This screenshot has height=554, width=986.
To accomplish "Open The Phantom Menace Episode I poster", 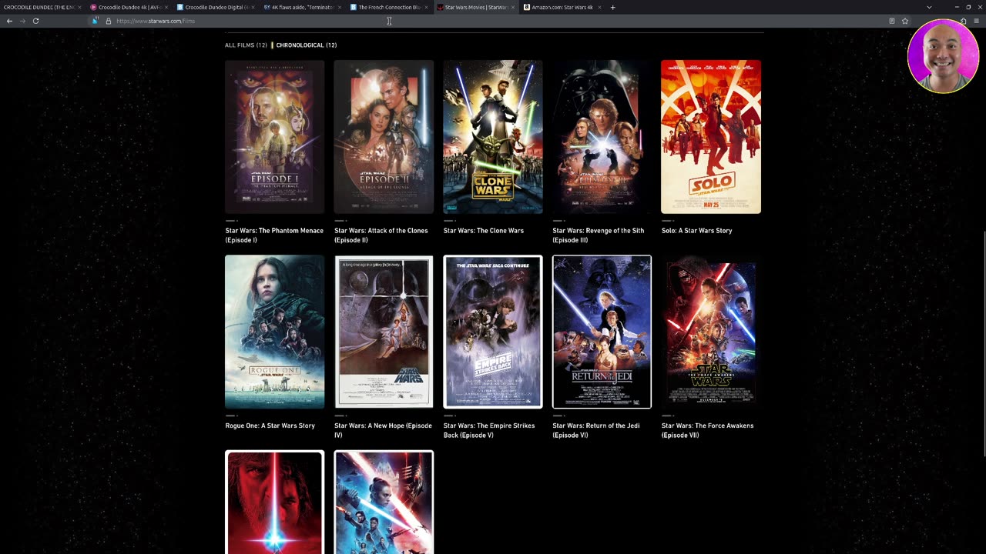I will click(x=274, y=136).
